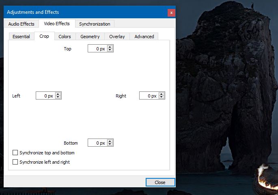Screen dimensions: 278x195
Task: Increase the Right crop value arrow
Action: (162, 94)
